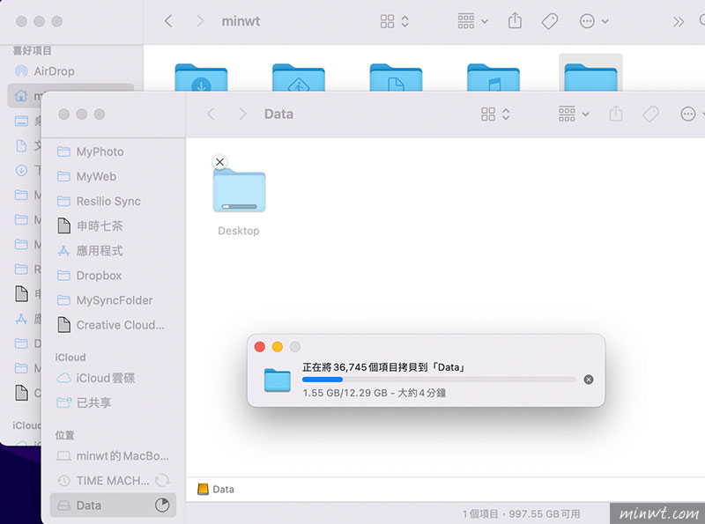Open the more actions ellipsis menu in Data window
705x524 pixels.
692,114
